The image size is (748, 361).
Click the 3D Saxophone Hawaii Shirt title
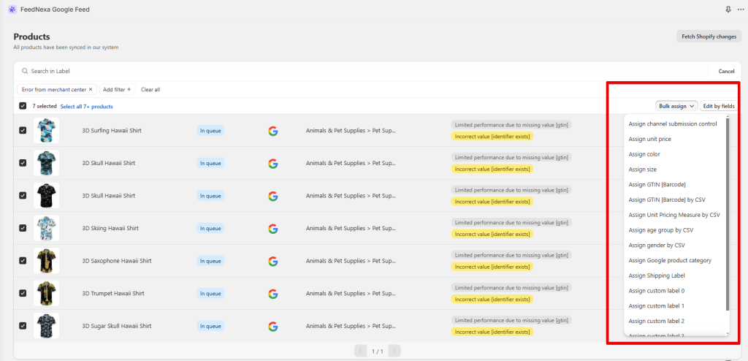[x=117, y=261]
